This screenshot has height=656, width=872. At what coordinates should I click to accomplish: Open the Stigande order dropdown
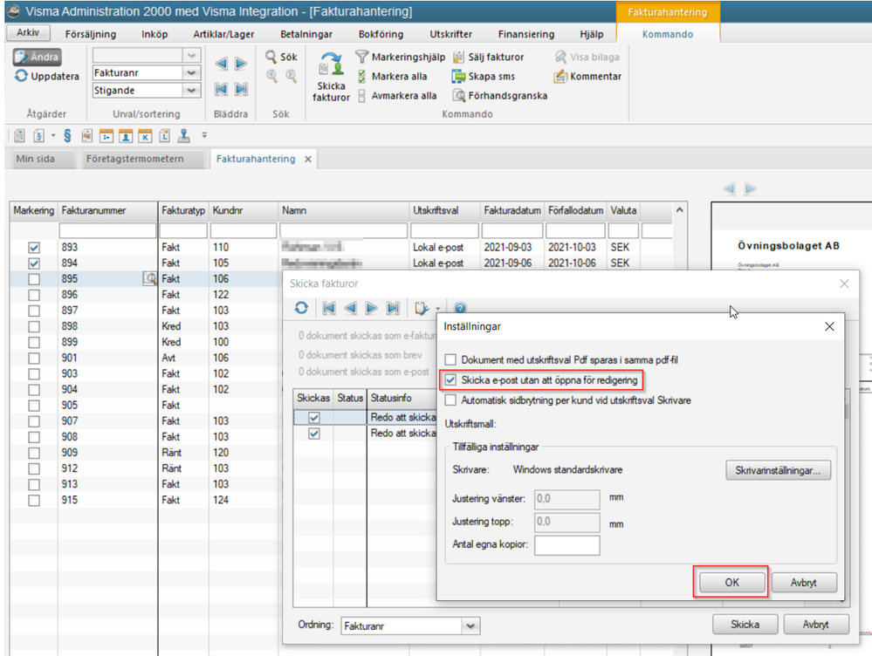click(x=191, y=90)
